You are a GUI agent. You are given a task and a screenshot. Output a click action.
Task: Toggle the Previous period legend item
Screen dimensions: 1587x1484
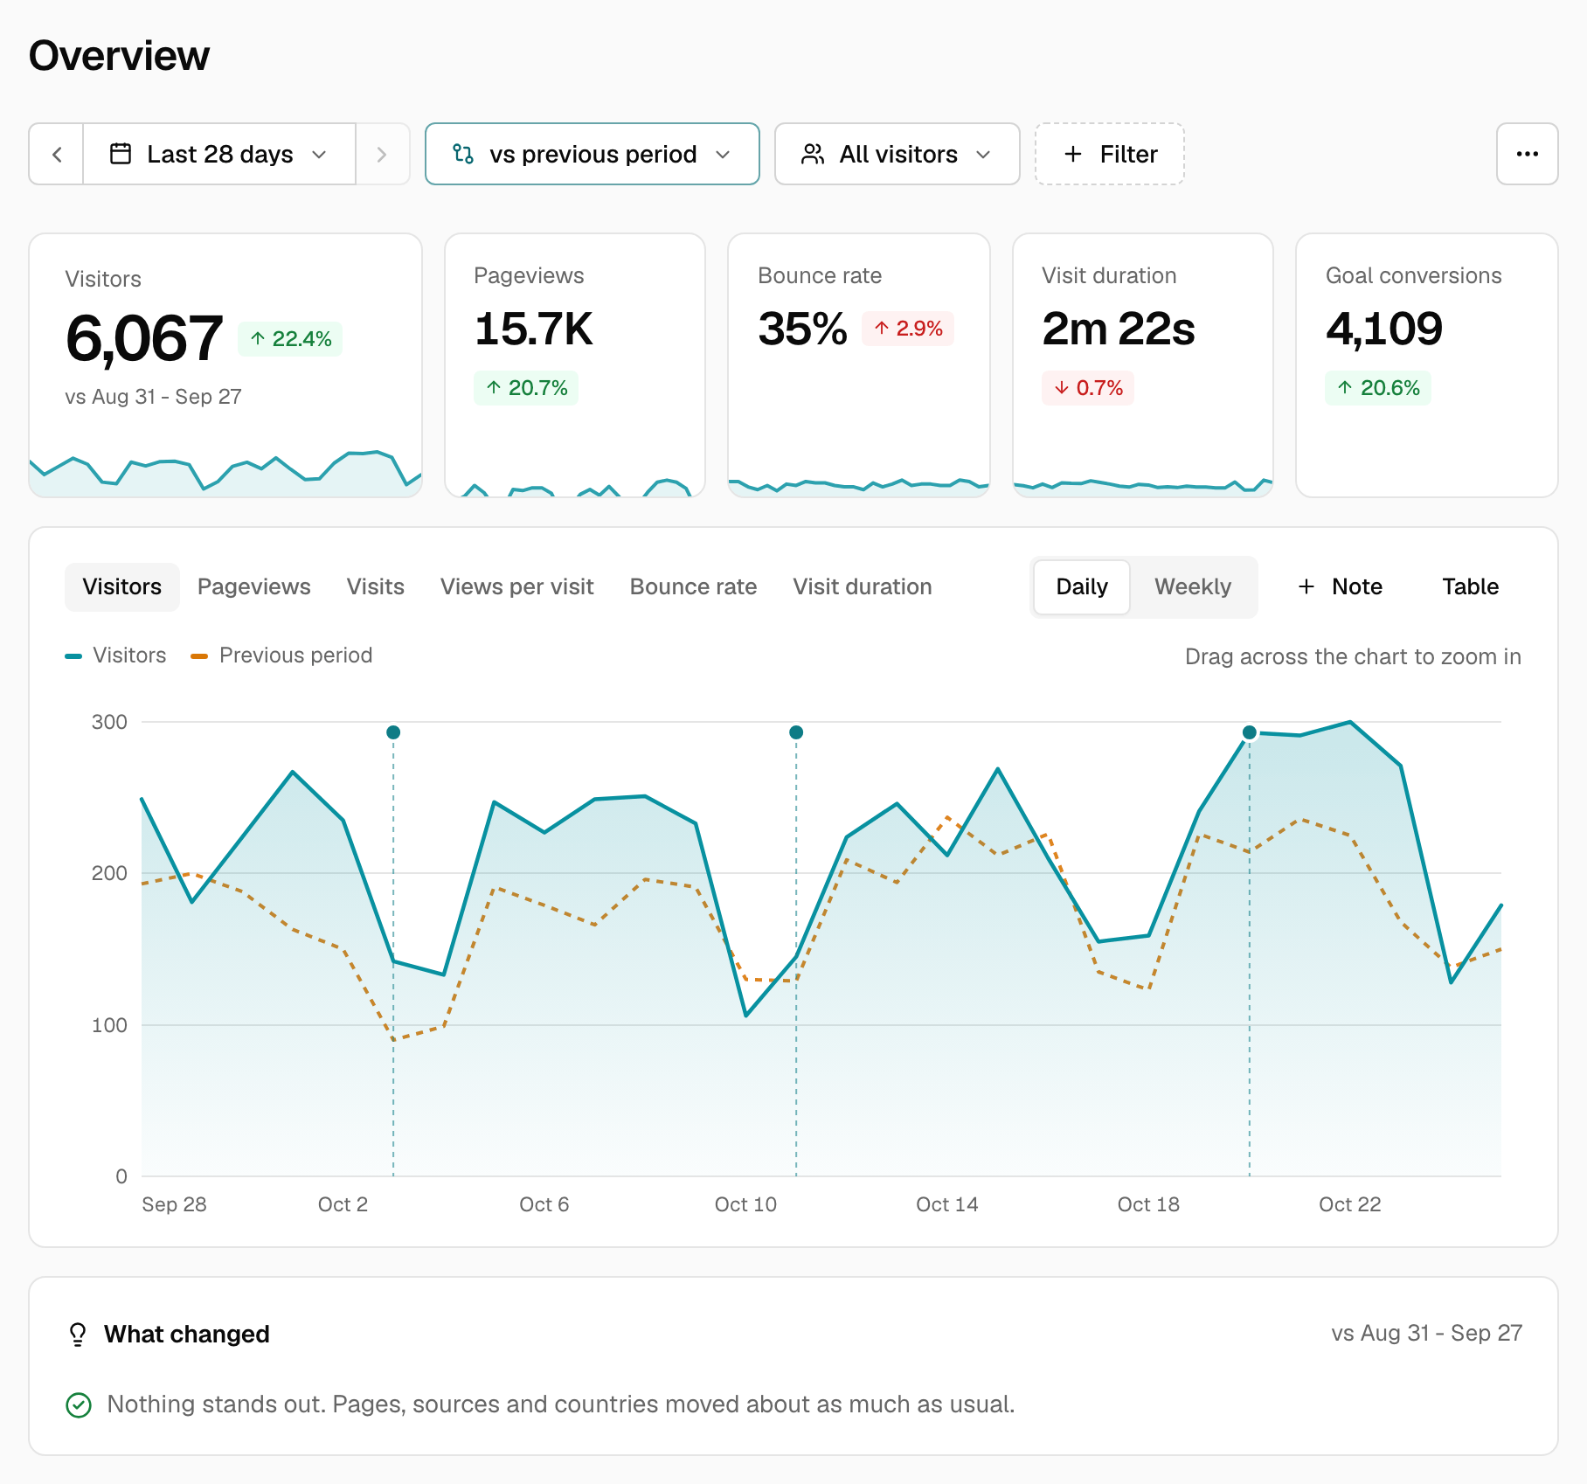click(x=281, y=655)
